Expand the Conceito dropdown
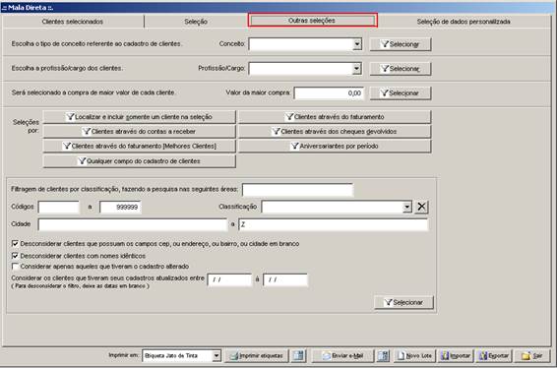Image resolution: width=557 pixels, height=368 pixels. (357, 44)
